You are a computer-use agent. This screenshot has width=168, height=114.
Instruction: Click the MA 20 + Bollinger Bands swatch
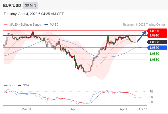tap(6, 25)
